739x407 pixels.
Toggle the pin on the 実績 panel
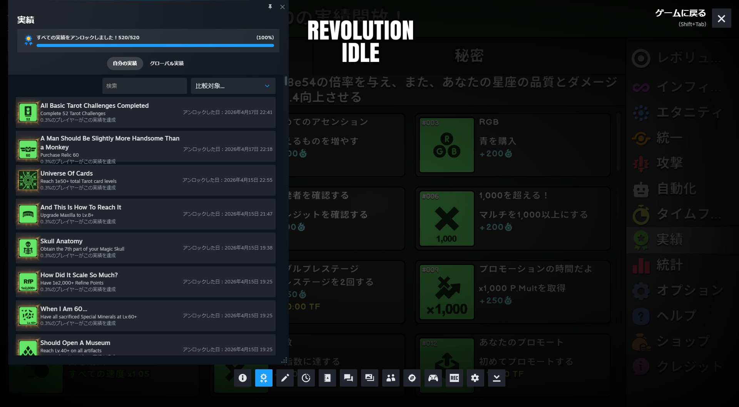[x=270, y=7]
